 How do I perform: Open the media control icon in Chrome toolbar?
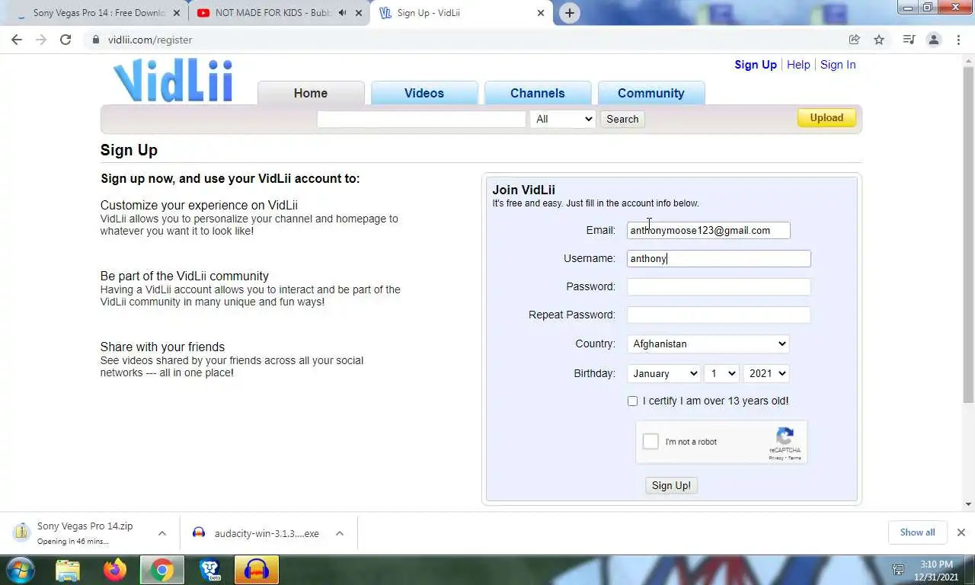pos(909,40)
